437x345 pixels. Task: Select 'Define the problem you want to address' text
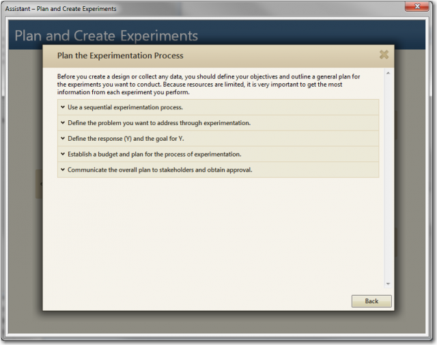point(159,123)
